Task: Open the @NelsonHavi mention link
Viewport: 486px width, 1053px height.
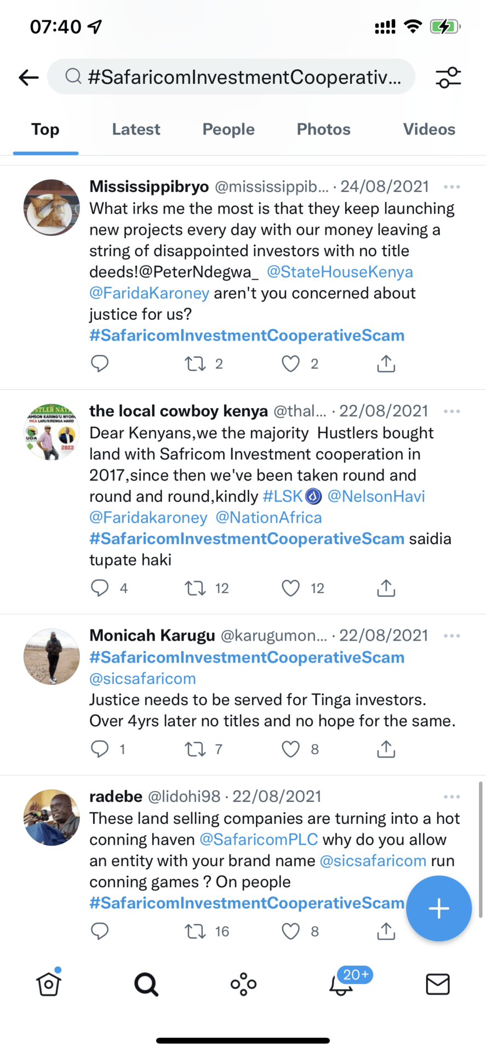Action: click(x=376, y=496)
